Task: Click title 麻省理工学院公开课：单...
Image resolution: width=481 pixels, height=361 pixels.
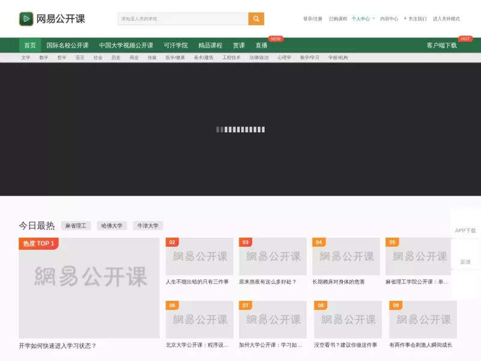Action: point(417,282)
